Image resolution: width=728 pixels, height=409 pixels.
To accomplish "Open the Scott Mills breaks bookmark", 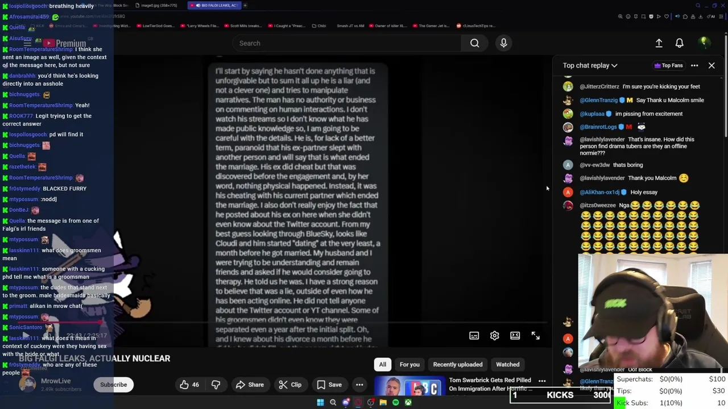I will coord(242,26).
